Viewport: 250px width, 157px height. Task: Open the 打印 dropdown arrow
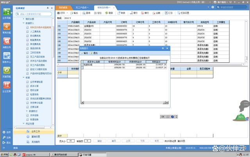[67, 13]
